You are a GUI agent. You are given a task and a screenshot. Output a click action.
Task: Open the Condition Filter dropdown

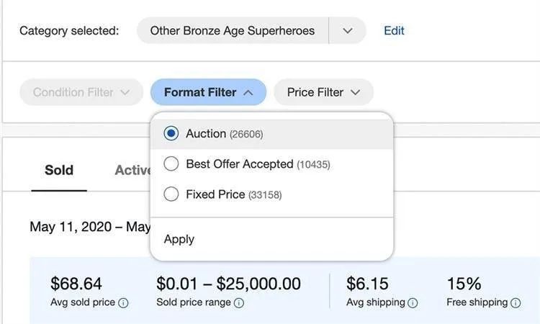click(x=81, y=92)
